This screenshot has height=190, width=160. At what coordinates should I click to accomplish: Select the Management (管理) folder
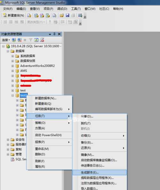click(19, 154)
